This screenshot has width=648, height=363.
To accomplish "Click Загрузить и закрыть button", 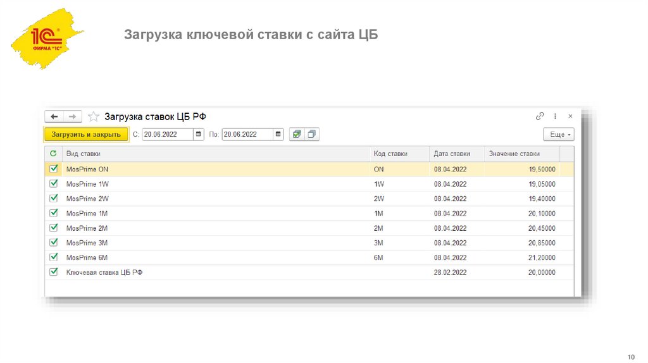I will coord(86,134).
